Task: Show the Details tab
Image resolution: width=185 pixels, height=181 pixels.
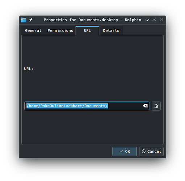Action: click(x=111, y=30)
